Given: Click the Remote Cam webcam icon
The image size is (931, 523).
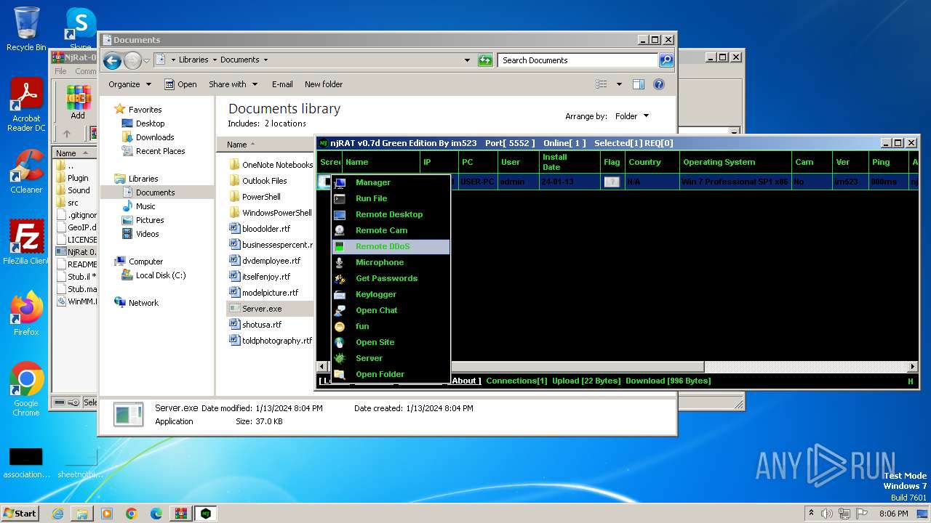Looking at the screenshot, I should (x=340, y=230).
